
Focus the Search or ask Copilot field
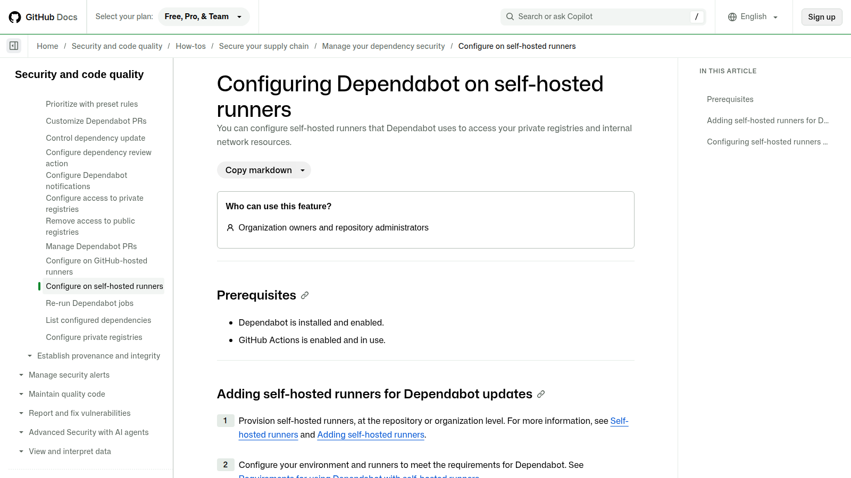[603, 17]
